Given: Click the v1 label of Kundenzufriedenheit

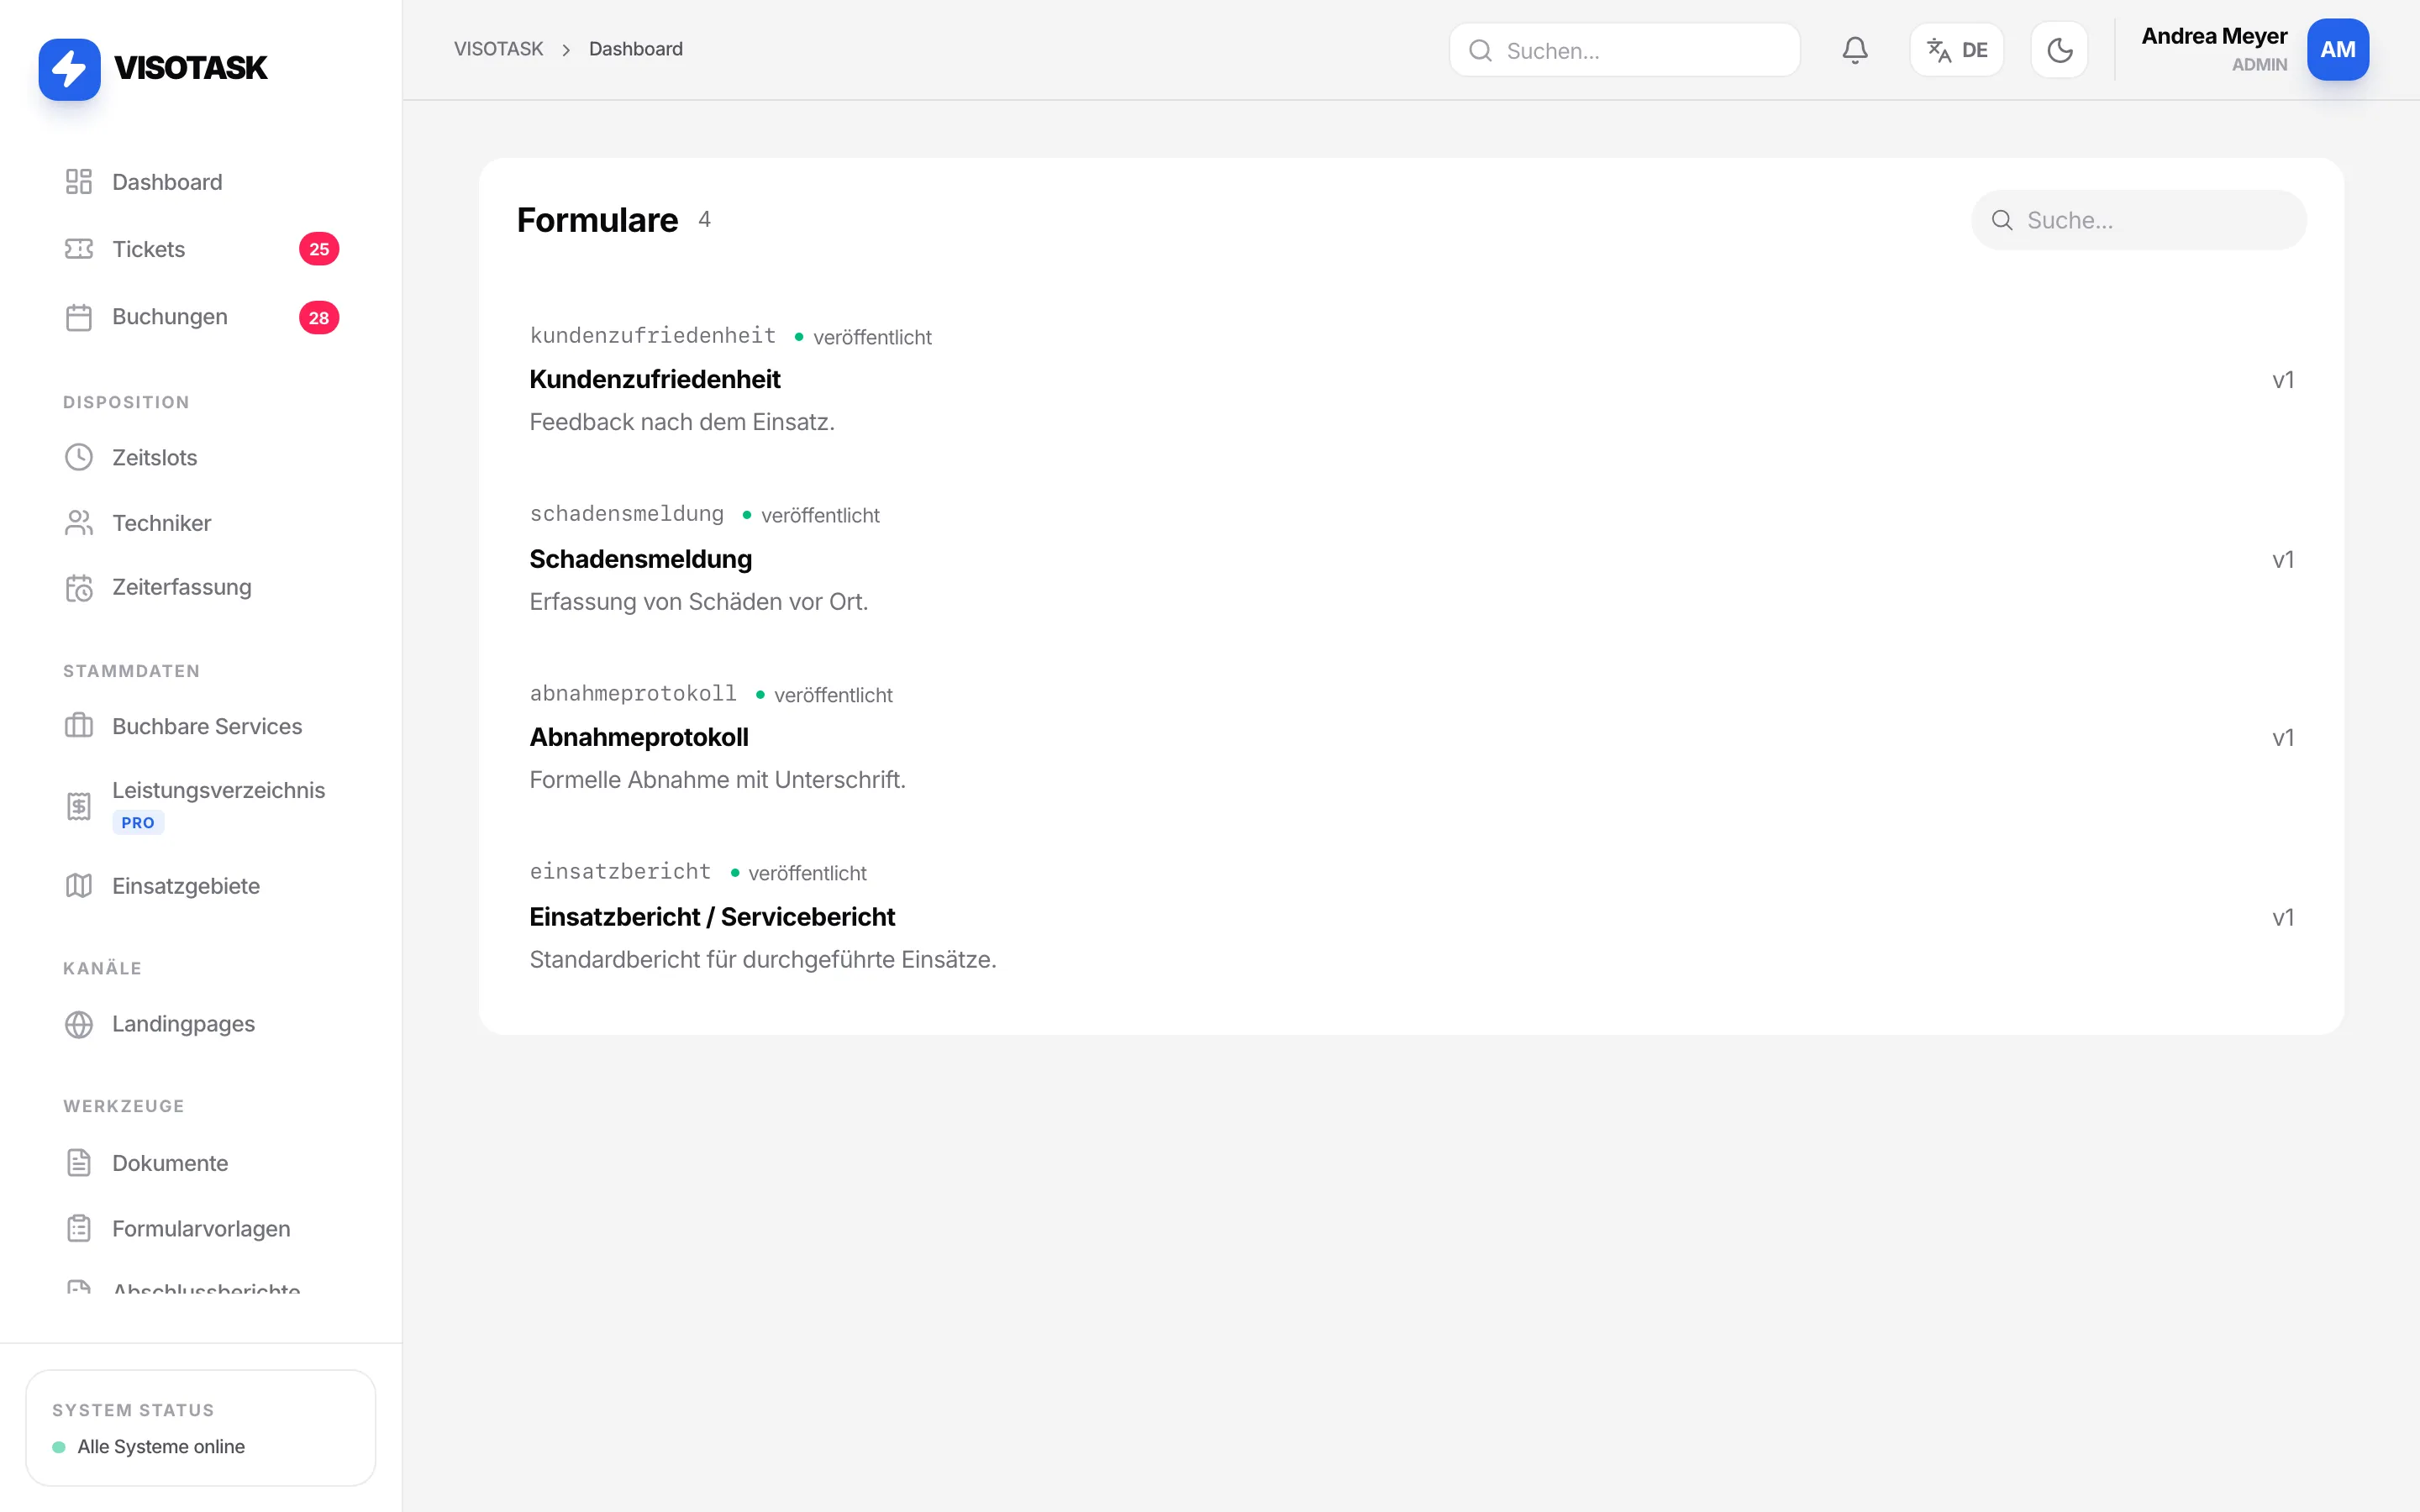Looking at the screenshot, I should pyautogui.click(x=2283, y=380).
